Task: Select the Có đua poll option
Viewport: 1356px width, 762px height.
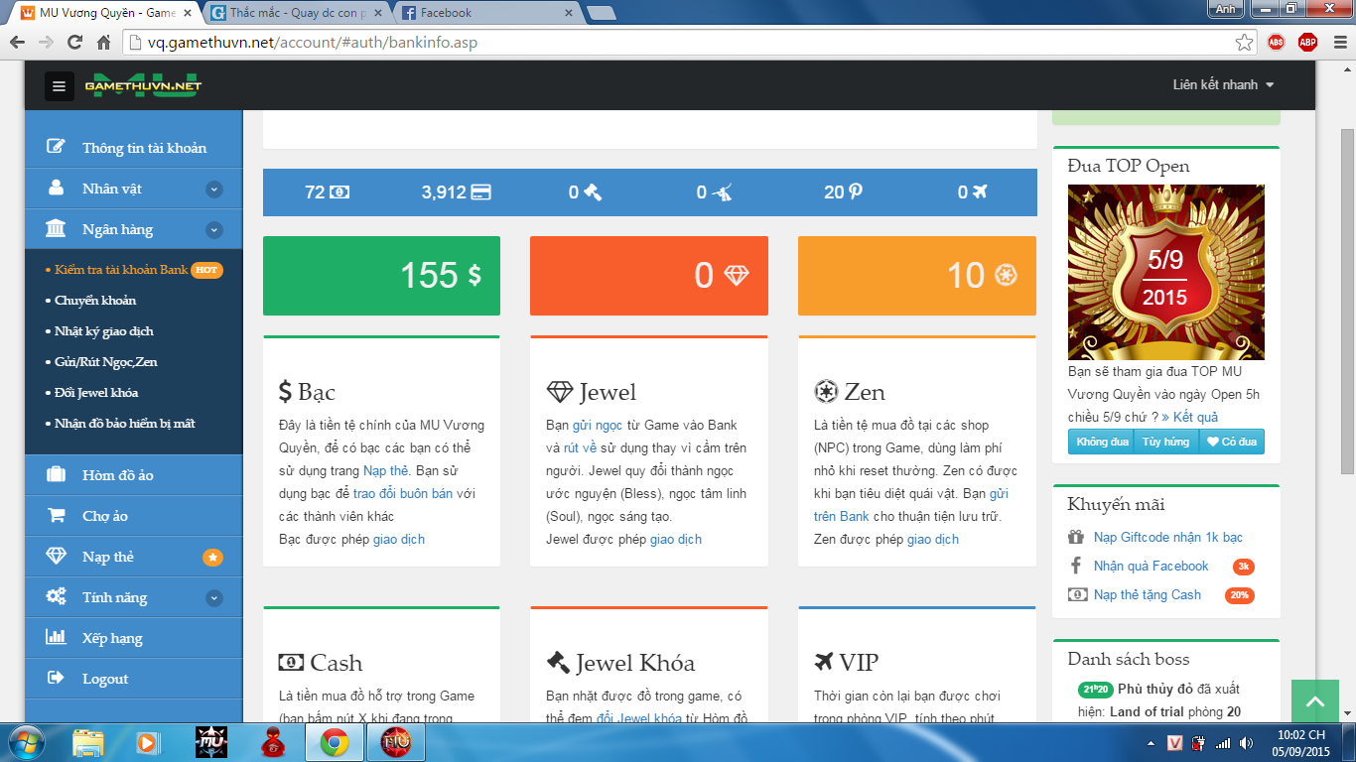Action: [1231, 442]
